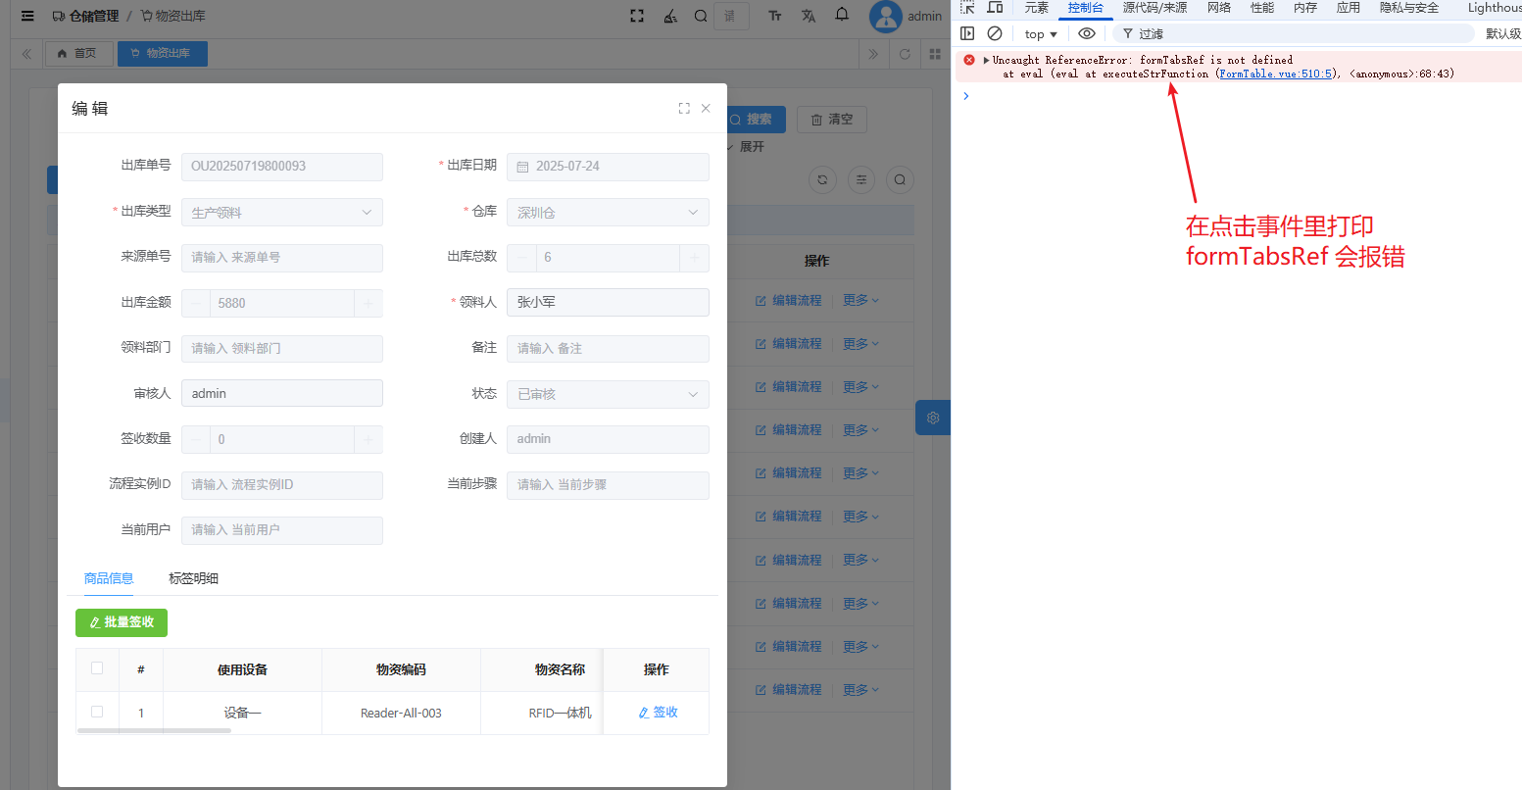Open the DevTools 元素 tab
This screenshot has height=790, width=1522.
coord(1037,8)
